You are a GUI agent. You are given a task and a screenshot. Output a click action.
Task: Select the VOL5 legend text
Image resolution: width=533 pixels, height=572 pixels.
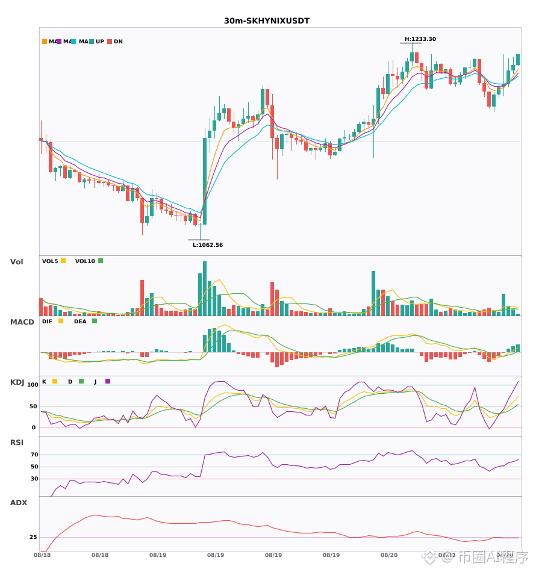point(50,261)
